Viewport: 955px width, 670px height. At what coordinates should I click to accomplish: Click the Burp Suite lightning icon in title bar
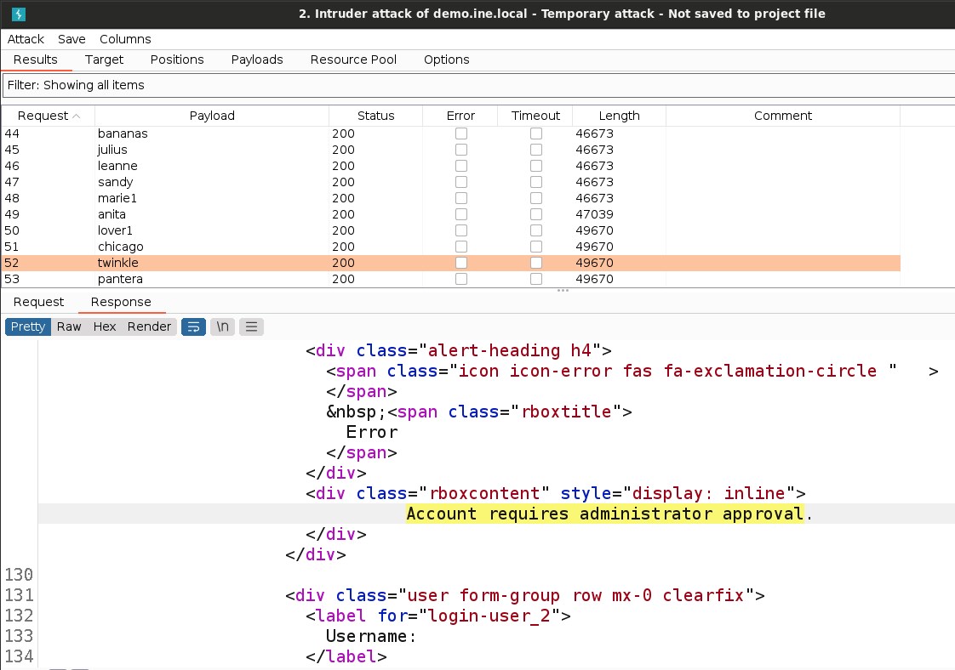(18, 14)
